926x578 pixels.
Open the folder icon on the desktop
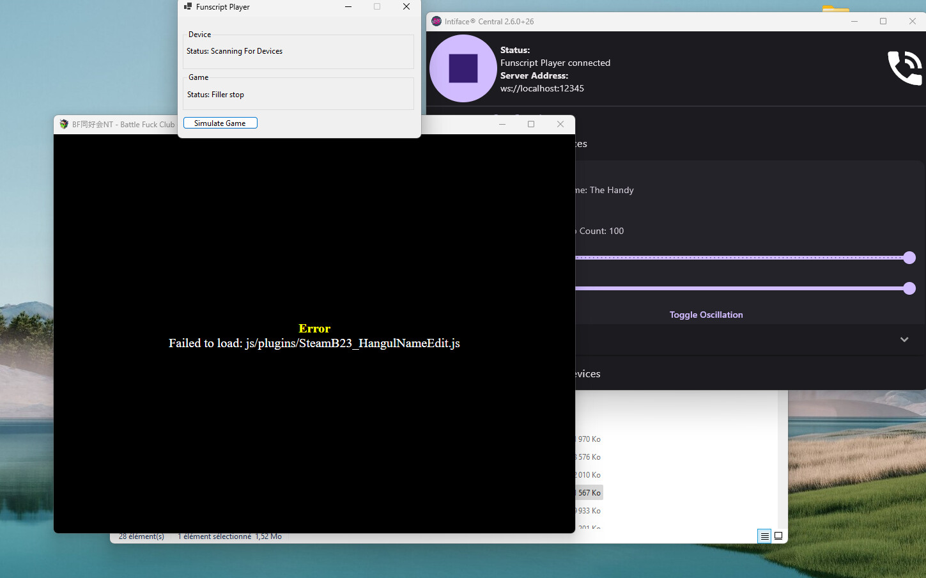click(836, 8)
